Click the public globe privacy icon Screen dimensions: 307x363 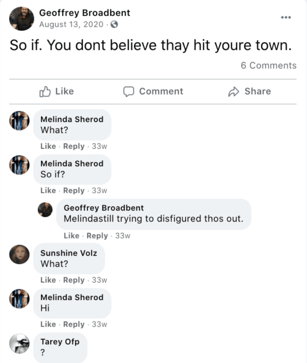114,25
